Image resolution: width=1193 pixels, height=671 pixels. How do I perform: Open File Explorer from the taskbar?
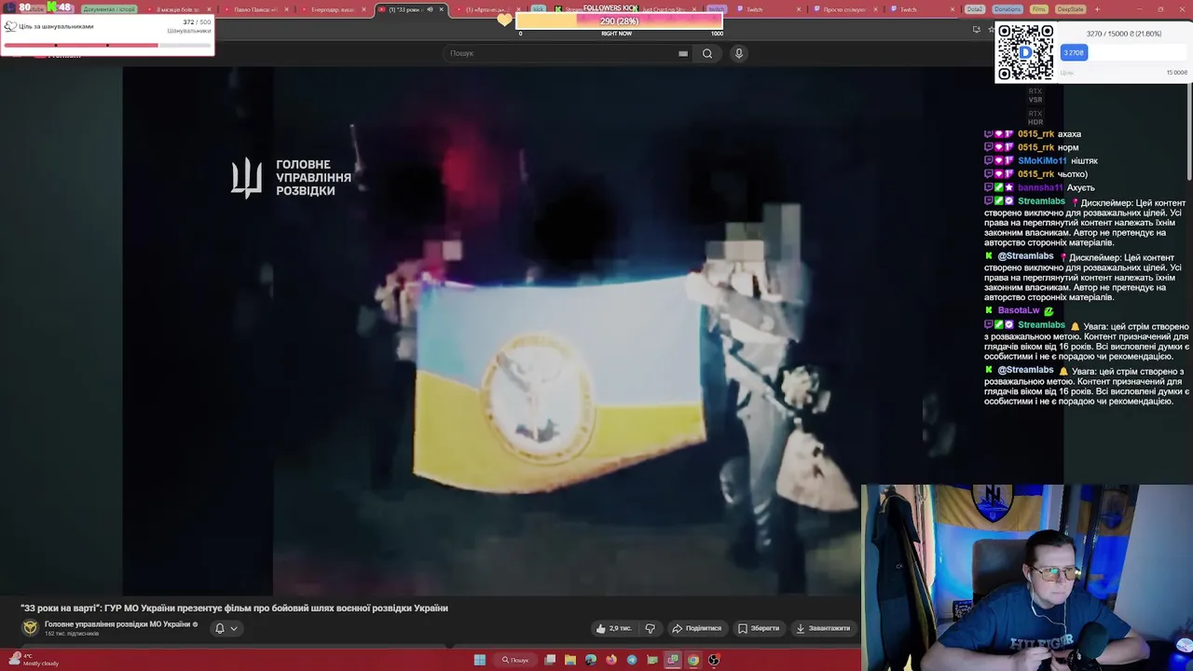(570, 660)
